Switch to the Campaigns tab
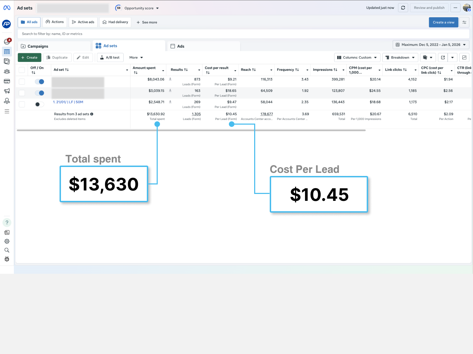Image resolution: width=473 pixels, height=354 pixels. pyautogui.click(x=38, y=46)
